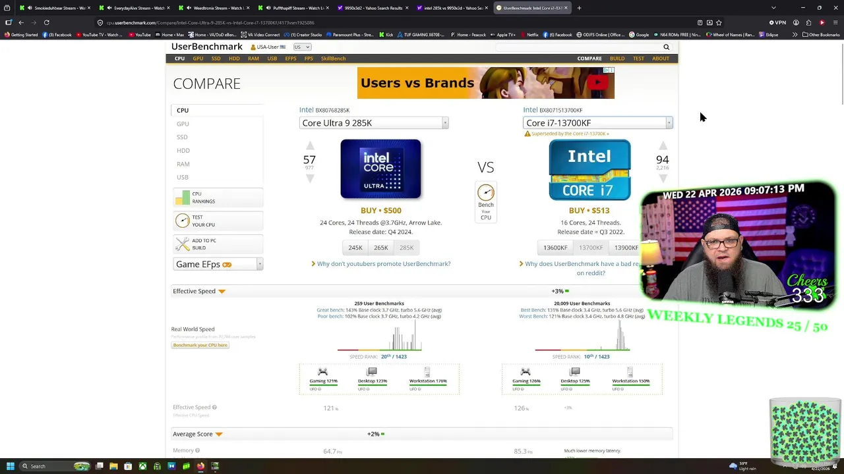Open Firefox from the taskbar
844x474 pixels.
coord(200,466)
